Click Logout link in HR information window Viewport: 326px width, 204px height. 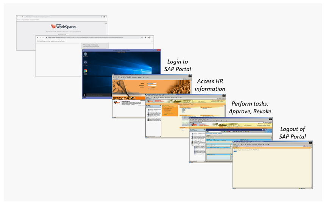222,101
